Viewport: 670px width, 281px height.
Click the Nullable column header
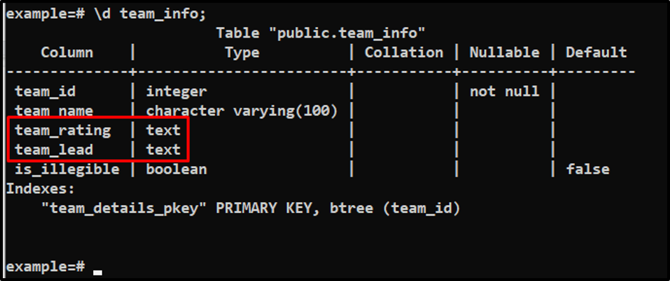click(505, 53)
